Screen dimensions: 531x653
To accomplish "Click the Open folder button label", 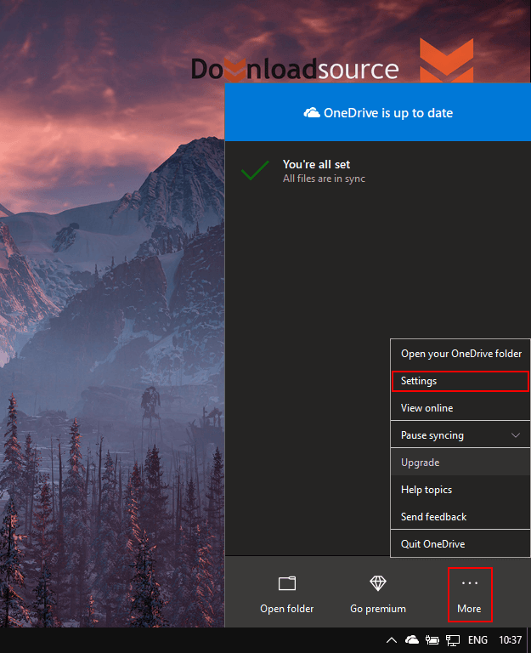I will [286, 609].
